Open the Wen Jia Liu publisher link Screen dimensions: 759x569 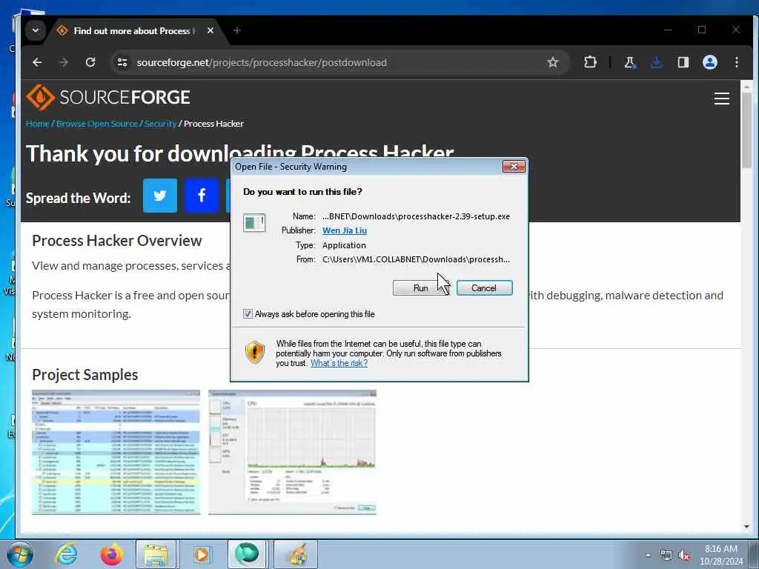[345, 231]
